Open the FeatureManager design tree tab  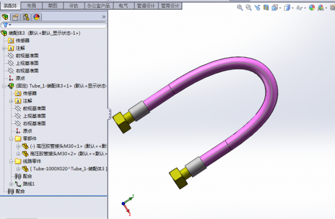[5, 17]
